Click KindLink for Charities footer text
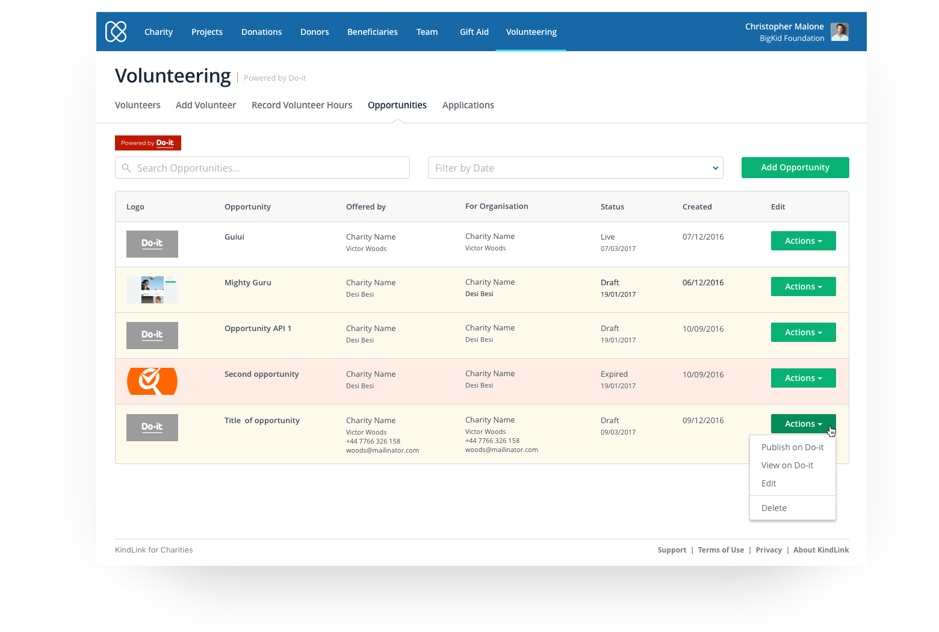Image resolution: width=939 pixels, height=632 pixels. 154,550
